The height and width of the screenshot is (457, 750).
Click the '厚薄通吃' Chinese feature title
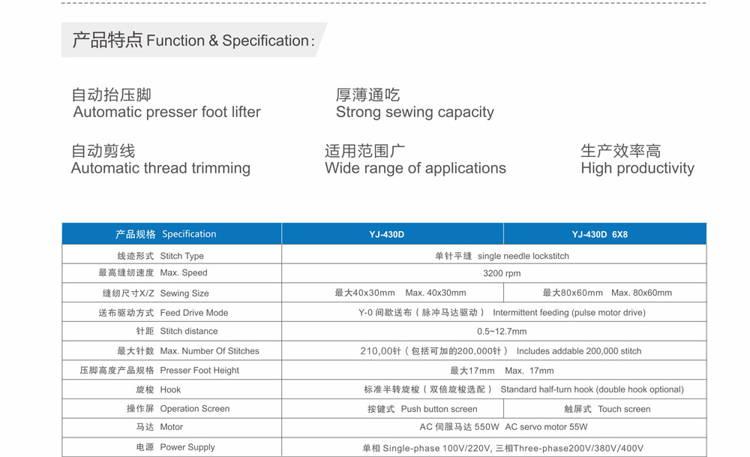pyautogui.click(x=367, y=95)
